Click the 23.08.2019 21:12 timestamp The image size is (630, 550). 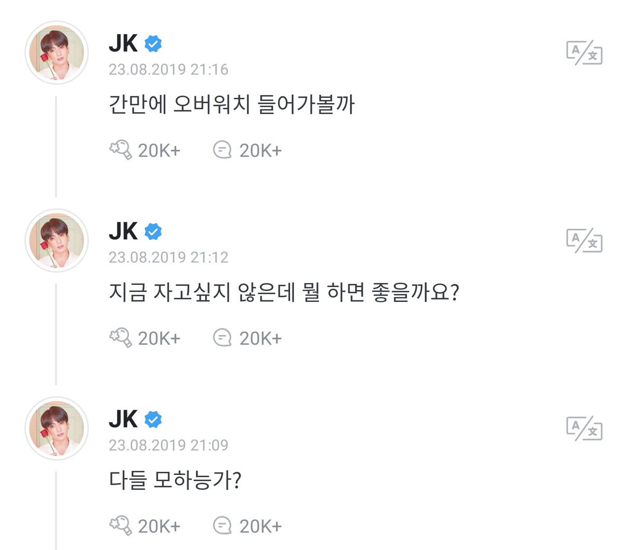168,257
